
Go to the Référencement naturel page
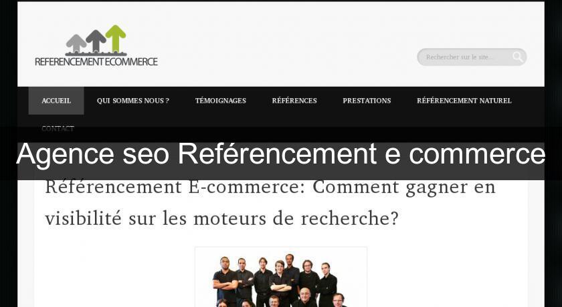[464, 101]
